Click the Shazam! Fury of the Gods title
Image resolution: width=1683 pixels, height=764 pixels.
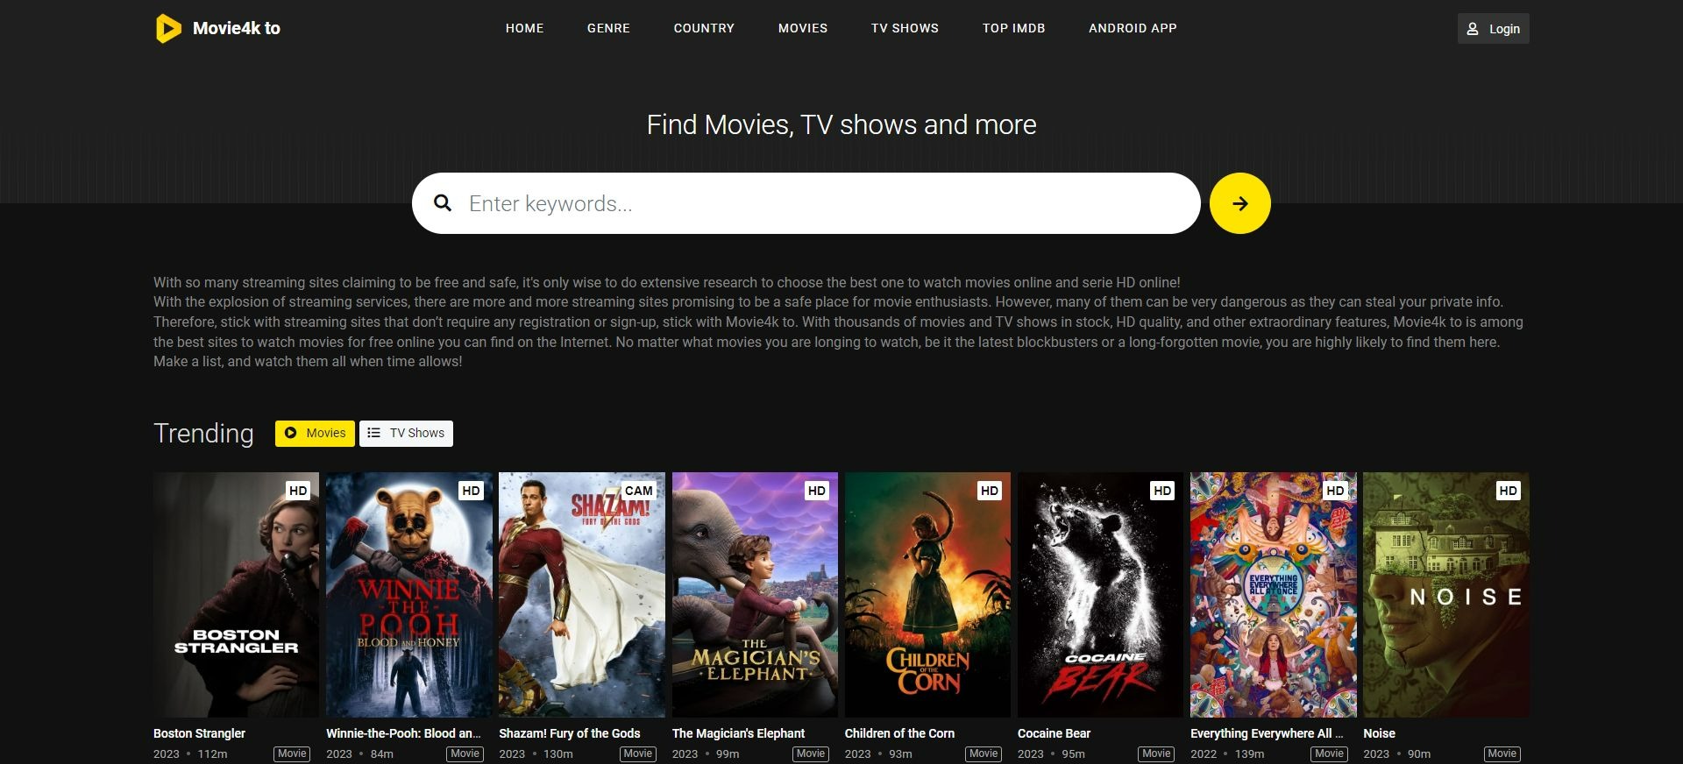coord(570,733)
